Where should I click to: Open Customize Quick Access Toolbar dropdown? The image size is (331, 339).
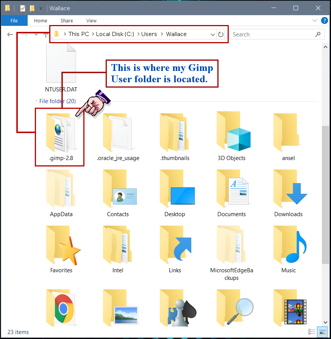click(41, 9)
